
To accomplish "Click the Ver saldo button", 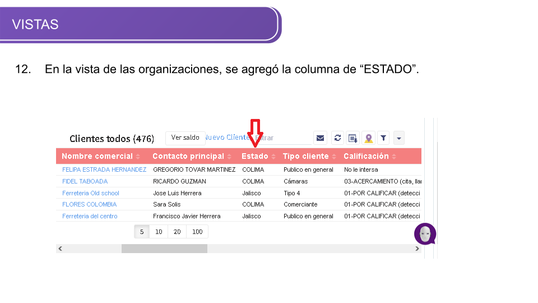I will 185,138.
